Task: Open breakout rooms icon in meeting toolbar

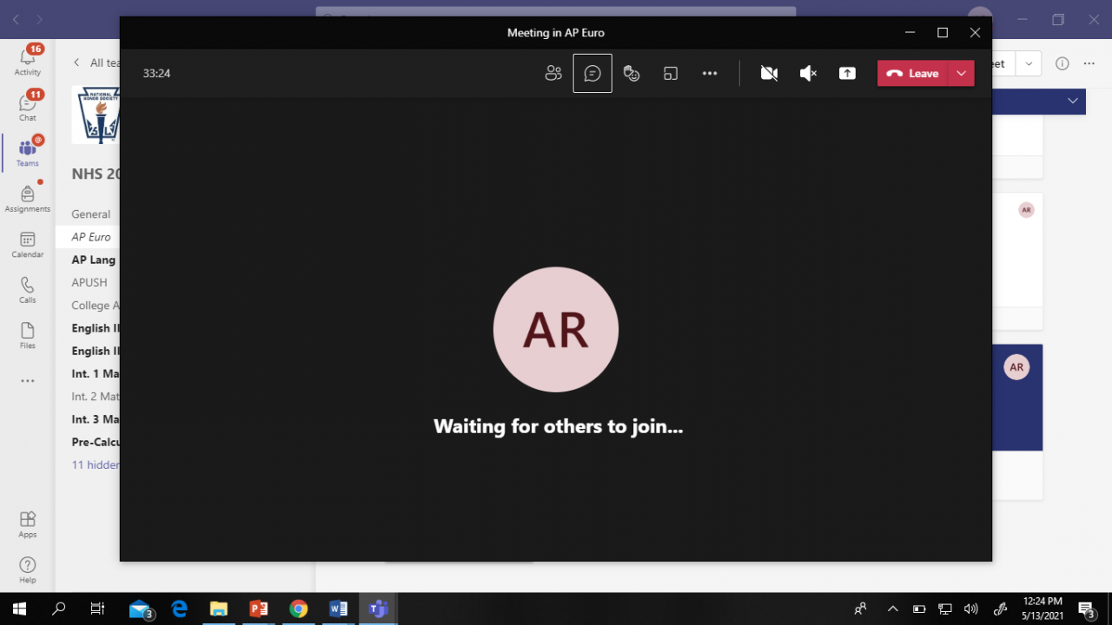Action: click(671, 74)
